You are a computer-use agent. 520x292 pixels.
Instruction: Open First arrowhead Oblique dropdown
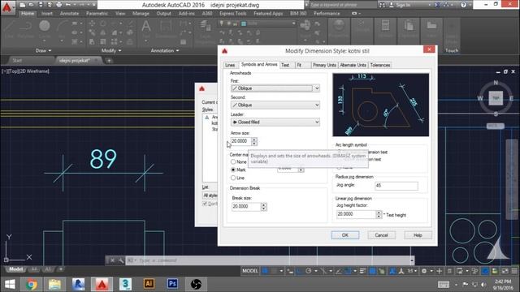click(x=275, y=88)
